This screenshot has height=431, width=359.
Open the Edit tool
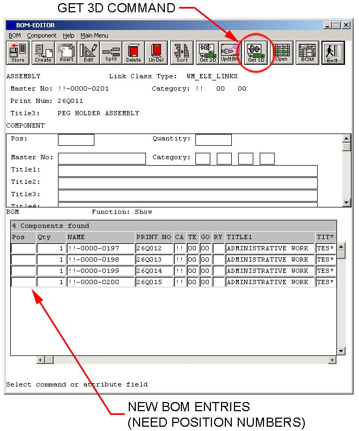pos(89,53)
